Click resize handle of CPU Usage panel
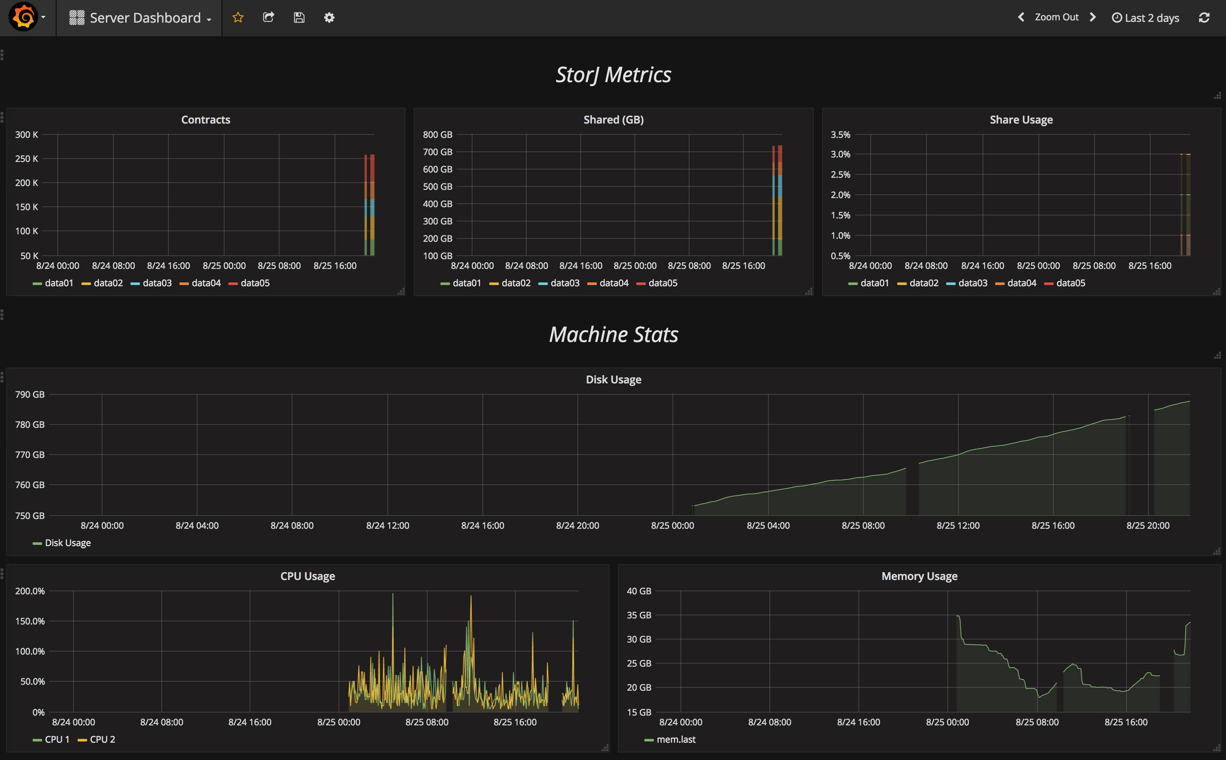The image size is (1226, 760). (x=605, y=748)
